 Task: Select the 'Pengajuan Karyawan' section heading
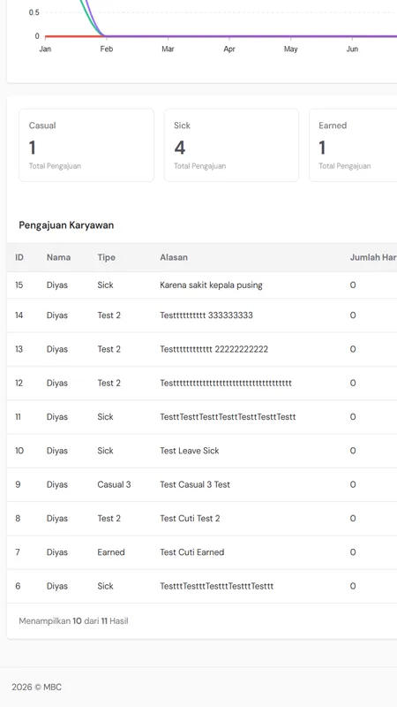click(66, 225)
